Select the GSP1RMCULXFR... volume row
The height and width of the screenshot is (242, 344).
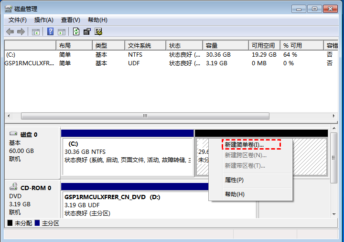pyautogui.click(x=171, y=63)
